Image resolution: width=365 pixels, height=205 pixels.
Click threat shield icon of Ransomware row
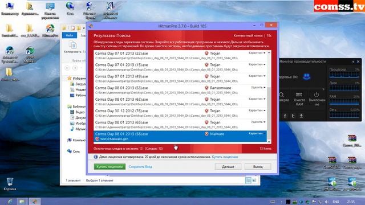(206, 88)
